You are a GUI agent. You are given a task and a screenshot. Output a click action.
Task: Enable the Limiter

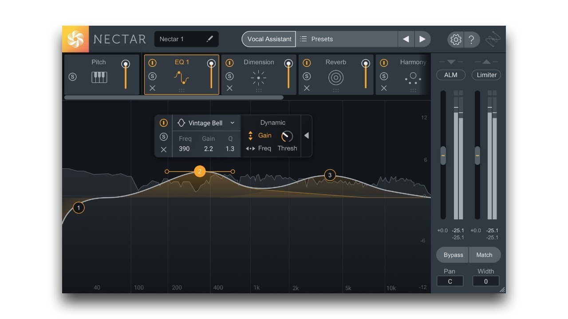pyautogui.click(x=486, y=75)
